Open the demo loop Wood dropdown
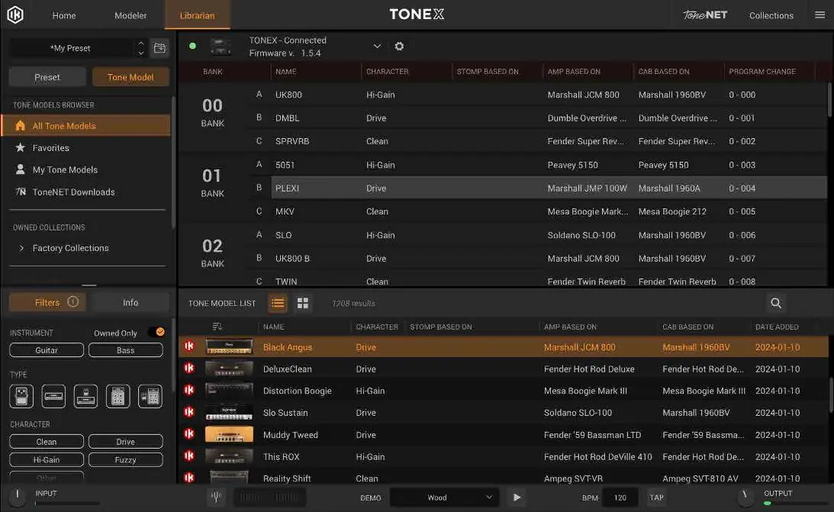834x512 pixels. tap(444, 497)
